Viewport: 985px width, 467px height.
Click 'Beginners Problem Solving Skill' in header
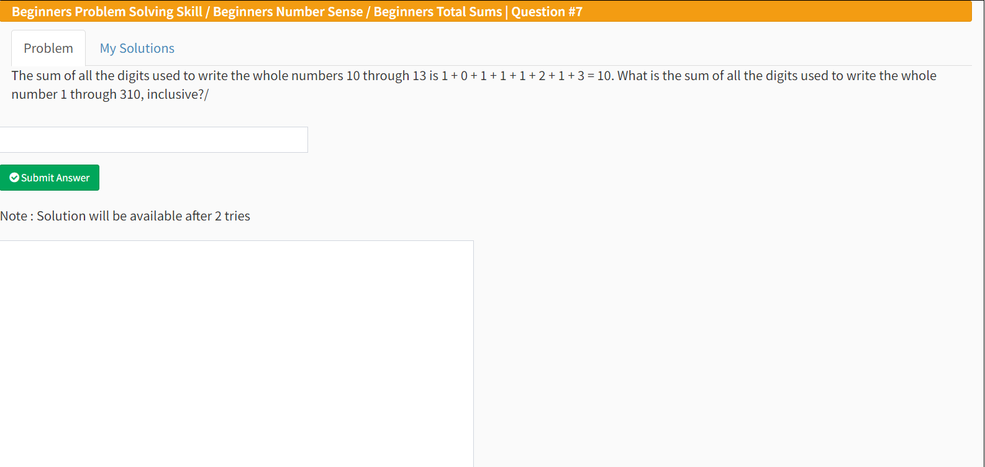pos(107,12)
